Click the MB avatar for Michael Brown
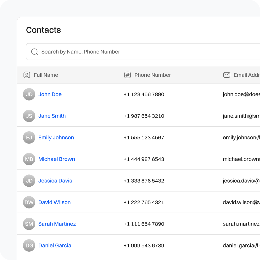The height and width of the screenshot is (260, 260). (x=29, y=159)
